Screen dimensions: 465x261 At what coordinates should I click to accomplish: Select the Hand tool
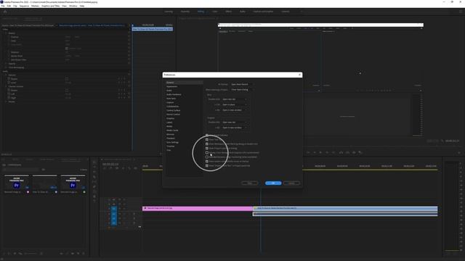(94, 196)
